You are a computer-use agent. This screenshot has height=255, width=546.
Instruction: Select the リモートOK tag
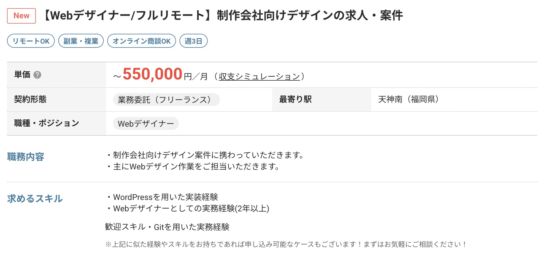coord(31,41)
